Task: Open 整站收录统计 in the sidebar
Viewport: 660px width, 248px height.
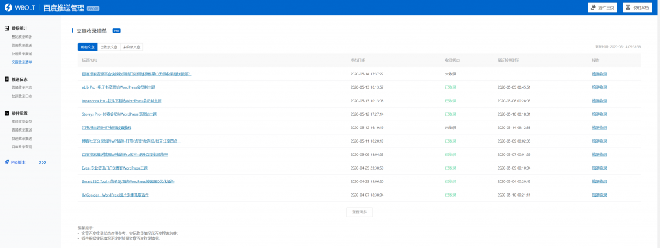Action: pyautogui.click(x=22, y=37)
